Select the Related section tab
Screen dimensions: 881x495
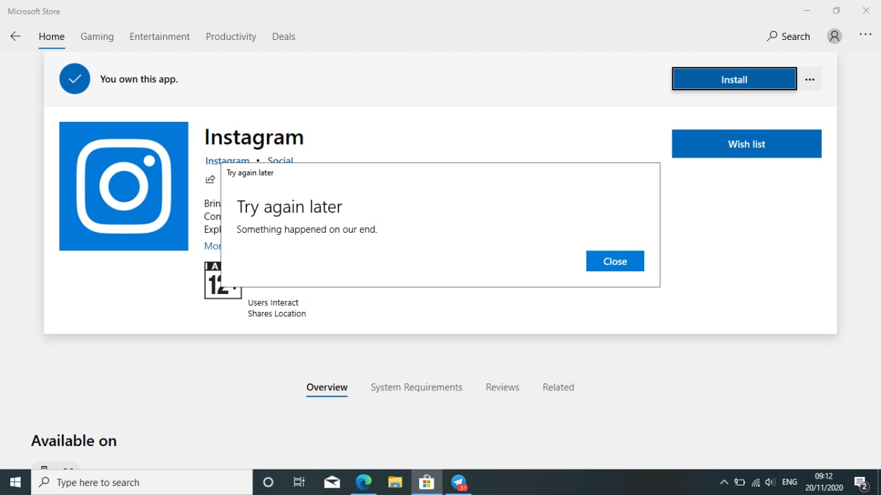pos(558,388)
